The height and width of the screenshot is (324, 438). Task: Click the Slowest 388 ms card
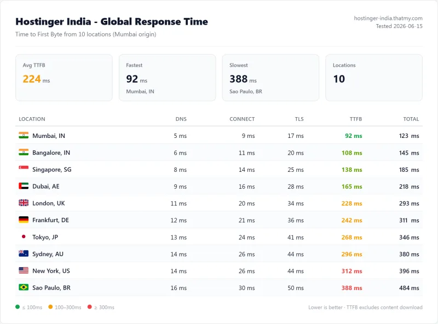(270, 78)
